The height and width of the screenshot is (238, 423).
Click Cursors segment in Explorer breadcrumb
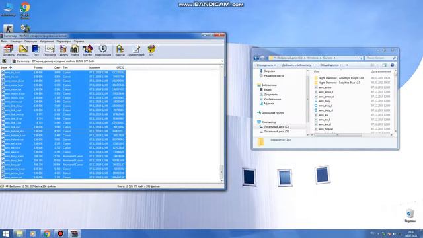pos(328,58)
